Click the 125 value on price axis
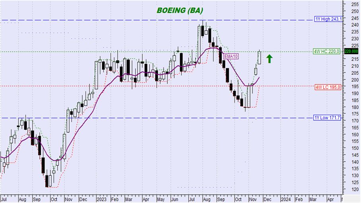This screenshot has height=203, width=361. pyautogui.click(x=355, y=182)
